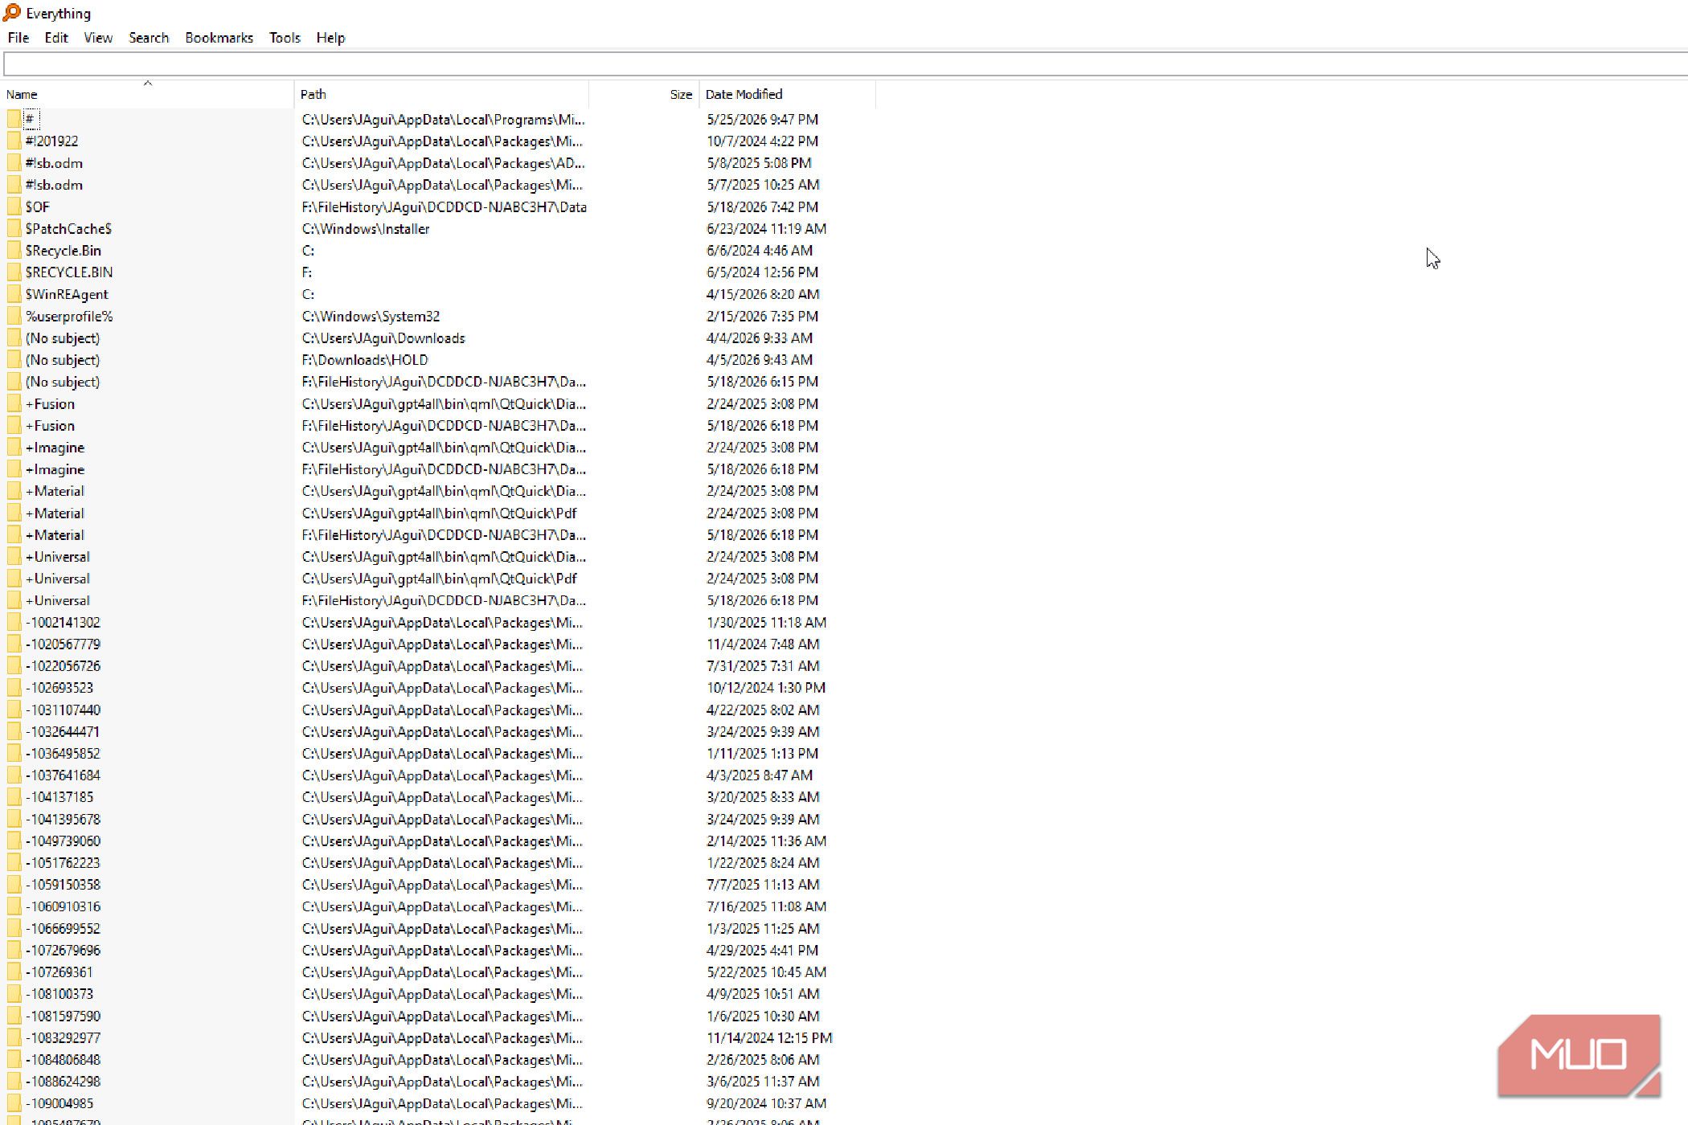1688x1125 pixels.
Task: Sort by Date Modified column header
Action: [787, 94]
